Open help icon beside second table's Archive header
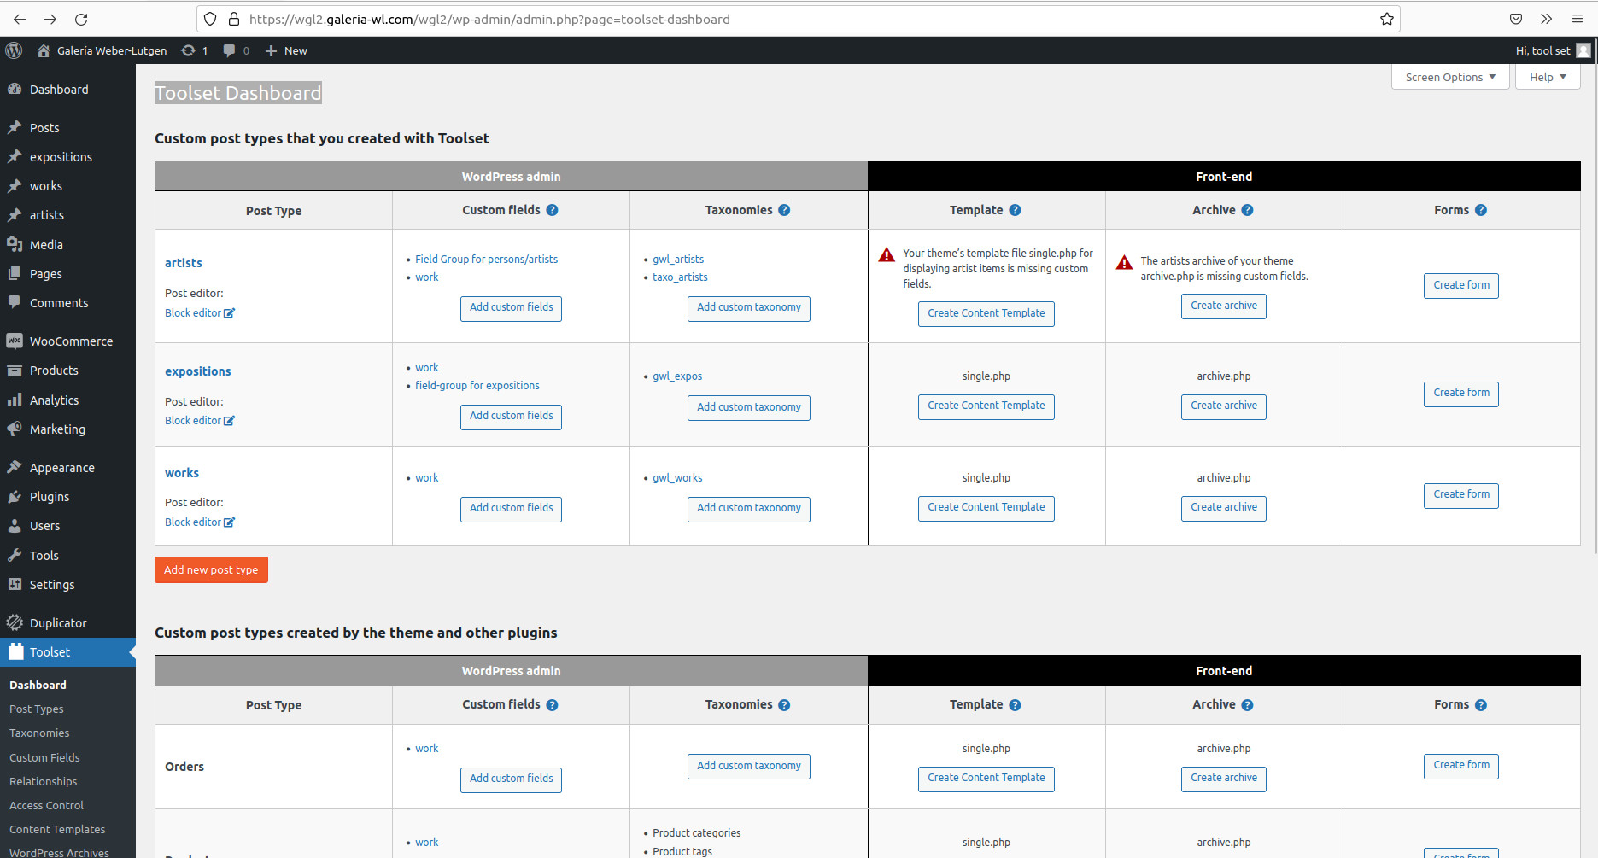This screenshot has height=858, width=1598. pos(1247,705)
